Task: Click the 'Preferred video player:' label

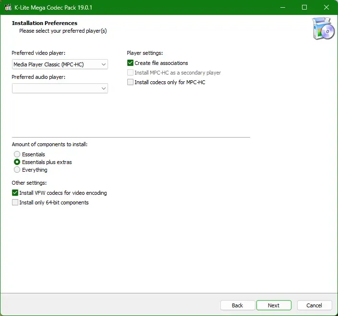Action: [x=38, y=53]
